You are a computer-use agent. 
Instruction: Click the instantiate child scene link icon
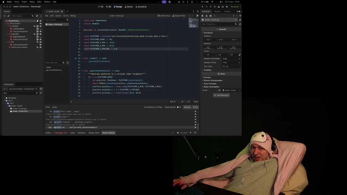pyautogui.click(x=8, y=16)
